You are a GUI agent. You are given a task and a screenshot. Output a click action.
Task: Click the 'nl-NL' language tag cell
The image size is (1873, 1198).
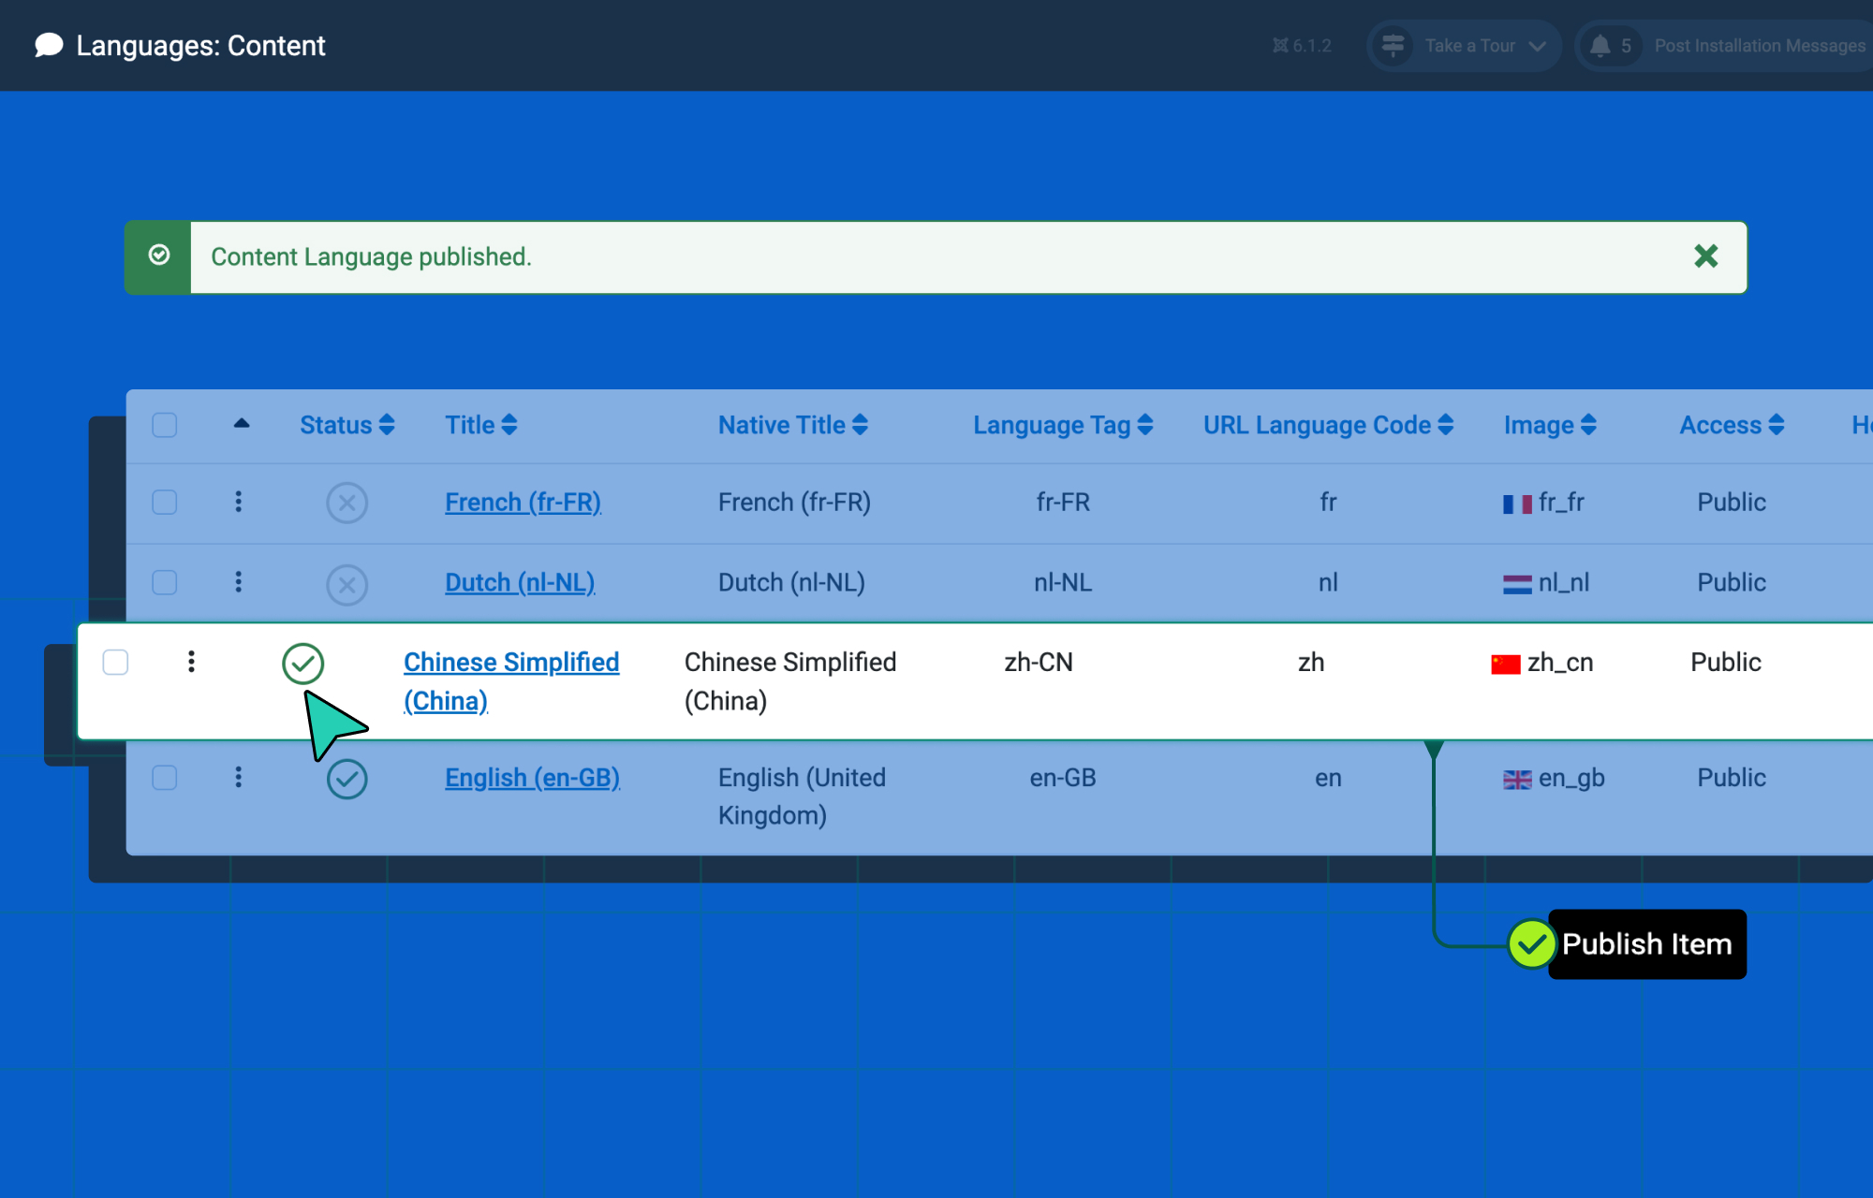pyautogui.click(x=1063, y=583)
